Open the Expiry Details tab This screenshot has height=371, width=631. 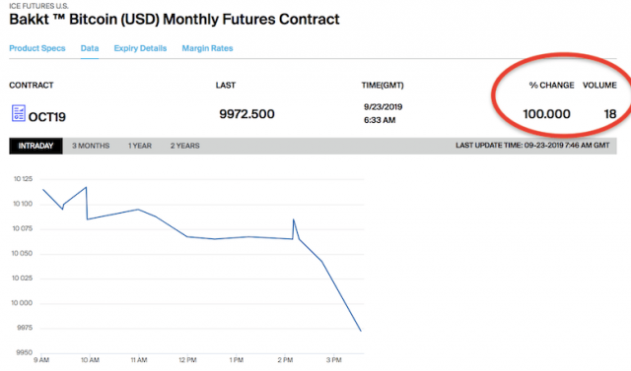click(x=140, y=48)
